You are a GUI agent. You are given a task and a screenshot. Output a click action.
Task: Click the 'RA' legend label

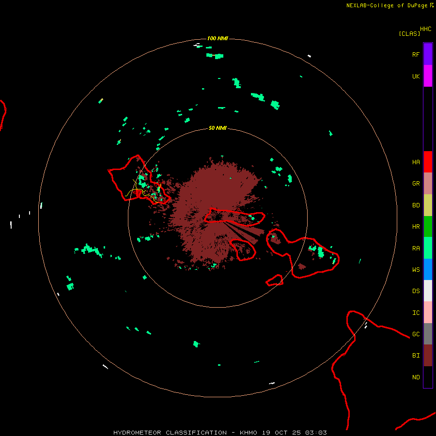(416, 248)
